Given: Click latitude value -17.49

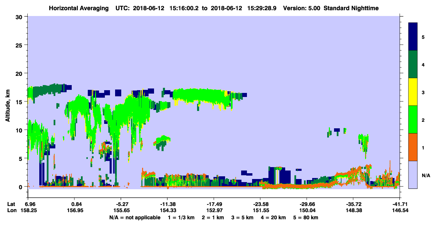Looking at the screenshot, I should pos(213,204).
